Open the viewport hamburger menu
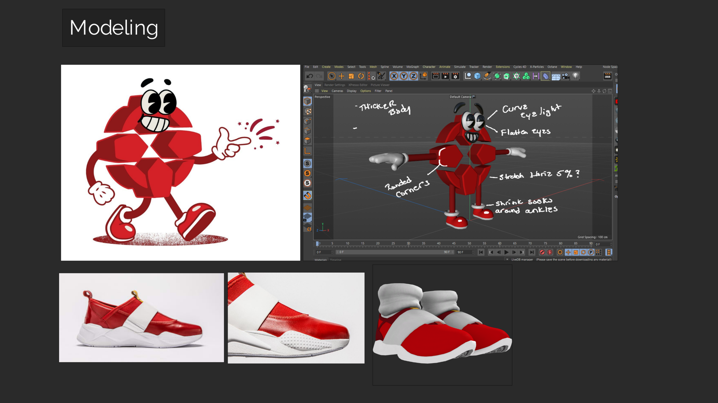This screenshot has width=718, height=403. tap(317, 91)
